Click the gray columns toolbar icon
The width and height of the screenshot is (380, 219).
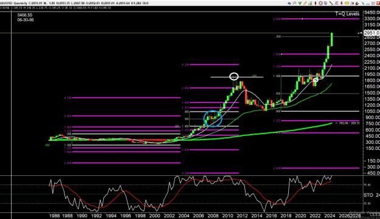click(336, 3)
